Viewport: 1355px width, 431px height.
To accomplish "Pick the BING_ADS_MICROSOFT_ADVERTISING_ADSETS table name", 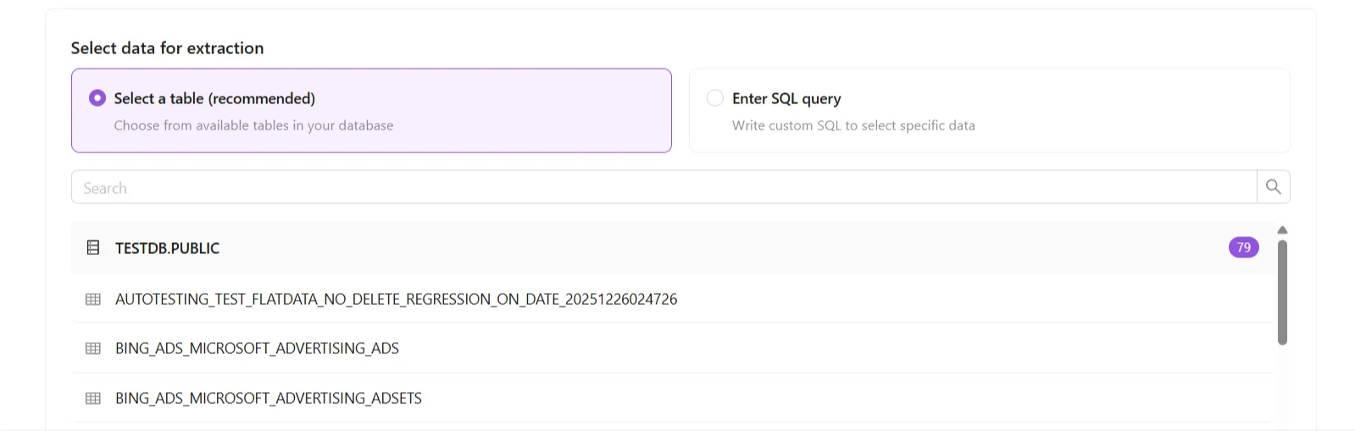I will coord(268,399).
